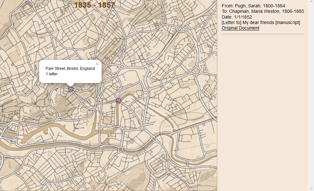The image size is (314, 191).
Task: Close the Park Street popup
Action: pyautogui.click(x=97, y=64)
